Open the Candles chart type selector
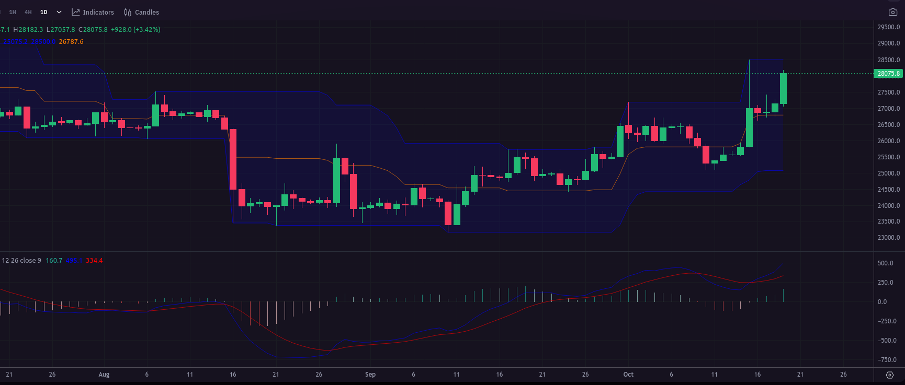Screen dimensions: 905x385 [x=141, y=12]
